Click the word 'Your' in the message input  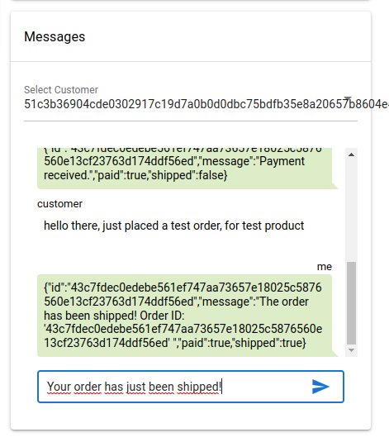click(59, 387)
